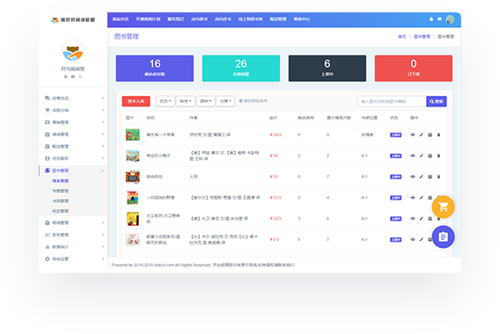Click the status badge in second book row
Viewport: 500px width, 334px height.
coord(395,156)
